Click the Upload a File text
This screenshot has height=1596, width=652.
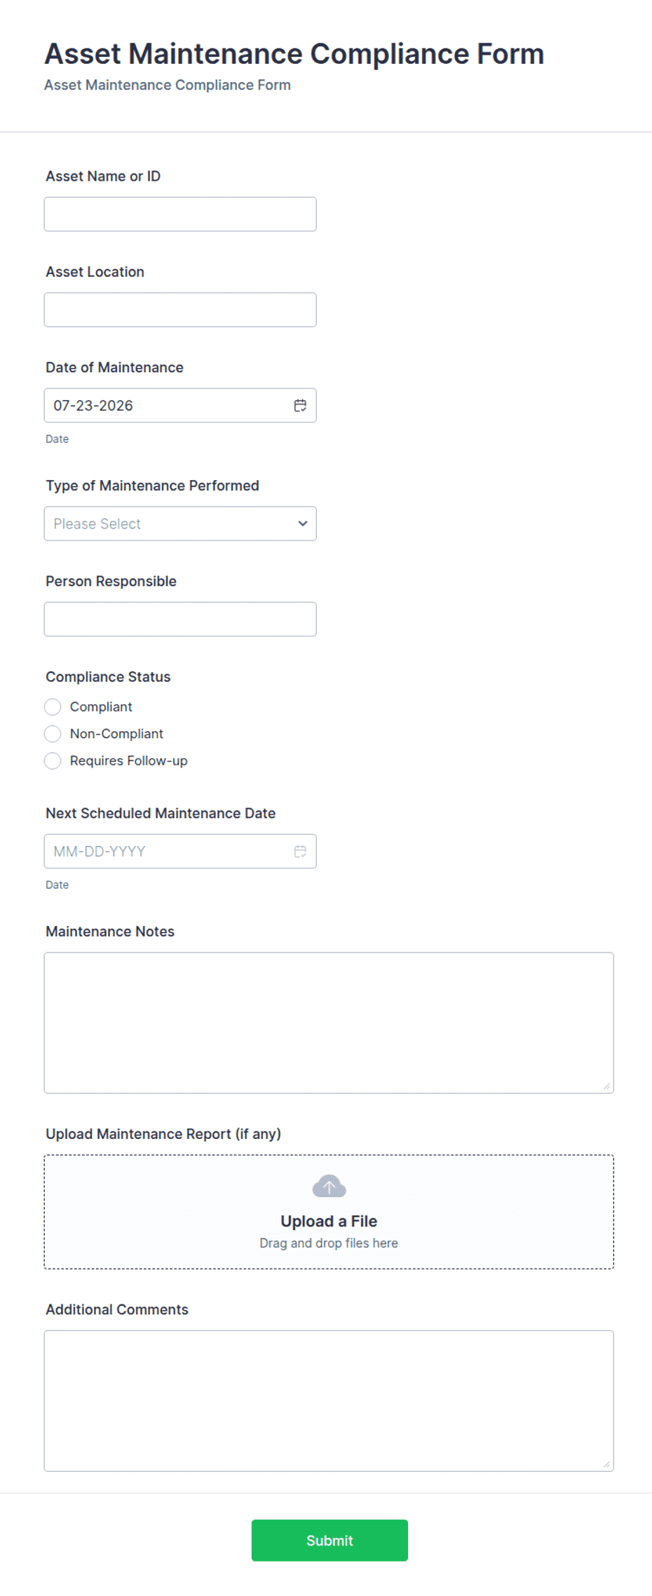click(329, 1221)
